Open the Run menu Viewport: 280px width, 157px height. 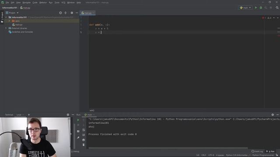pyautogui.click(x=51, y=3)
